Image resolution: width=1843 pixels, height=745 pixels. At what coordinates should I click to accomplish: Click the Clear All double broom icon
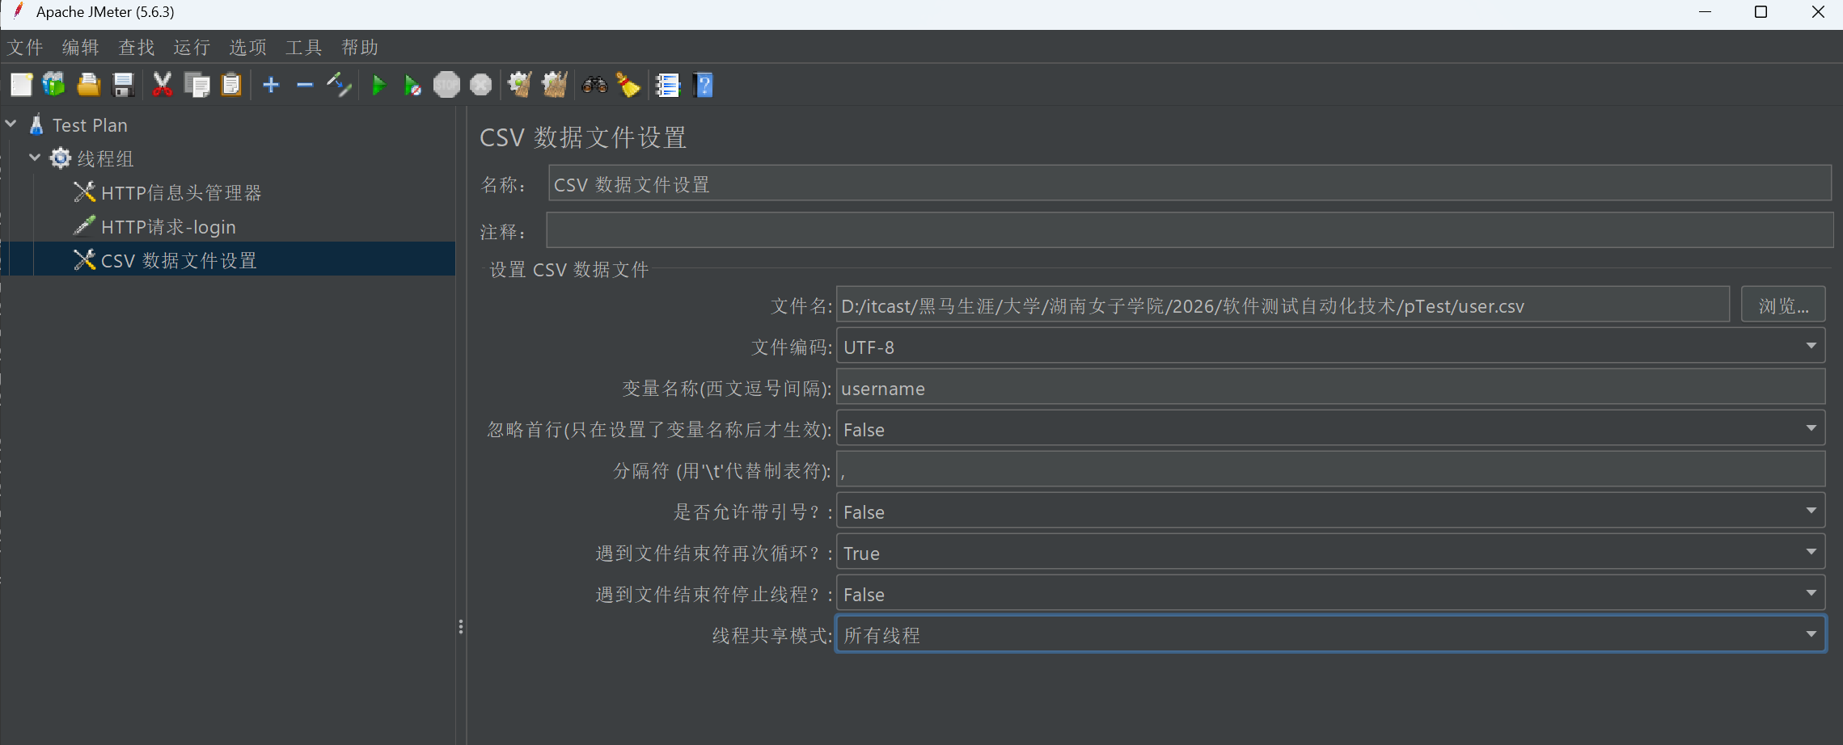[x=555, y=85]
